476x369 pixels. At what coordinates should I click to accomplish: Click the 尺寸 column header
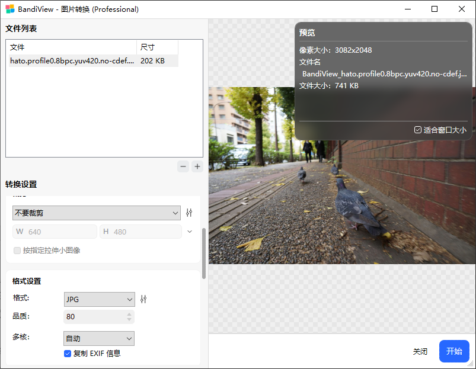point(157,47)
